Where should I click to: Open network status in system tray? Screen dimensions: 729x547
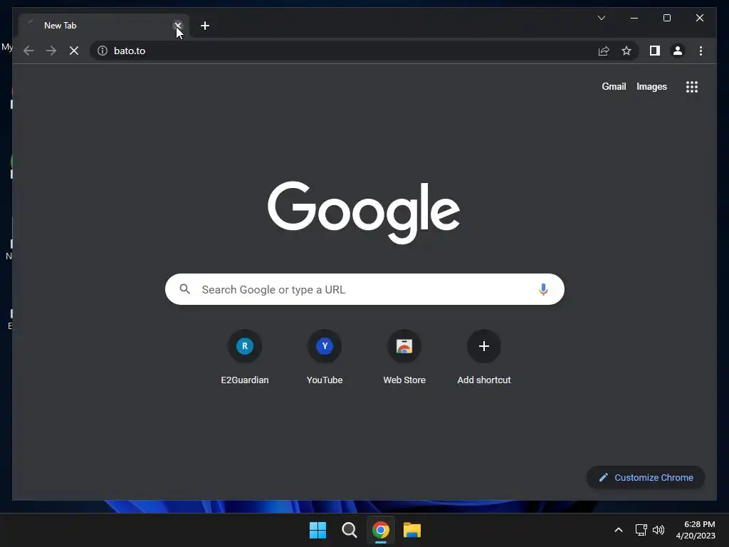(641, 530)
